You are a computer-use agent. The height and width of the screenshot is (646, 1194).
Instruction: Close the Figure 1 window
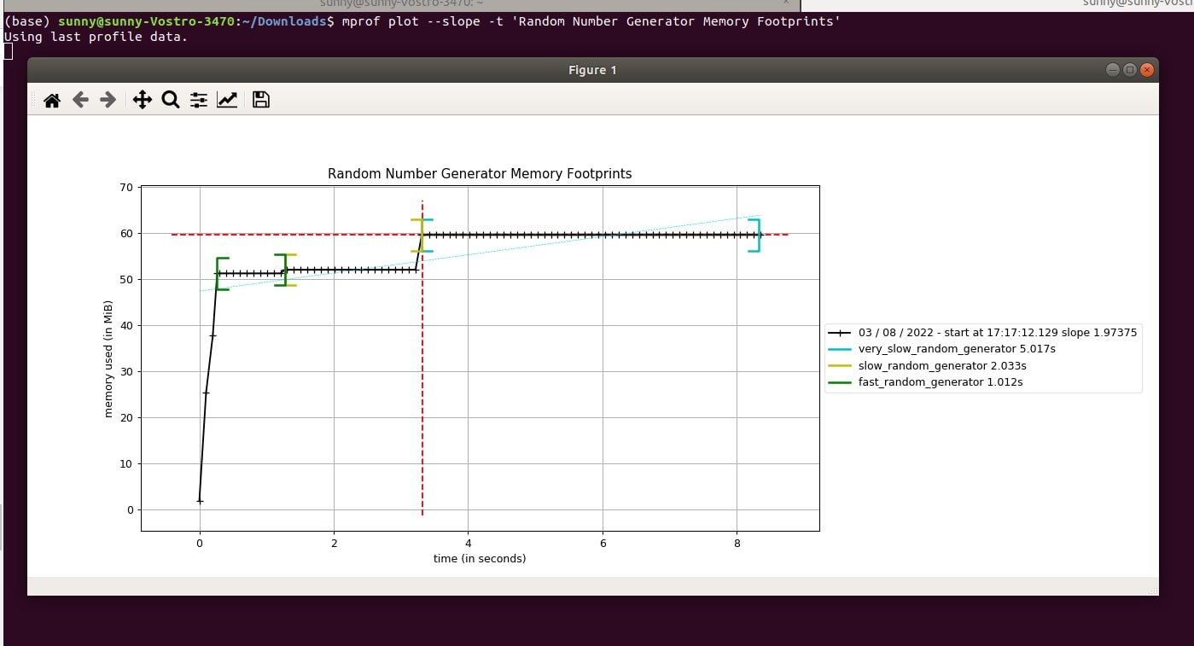[x=1147, y=70]
